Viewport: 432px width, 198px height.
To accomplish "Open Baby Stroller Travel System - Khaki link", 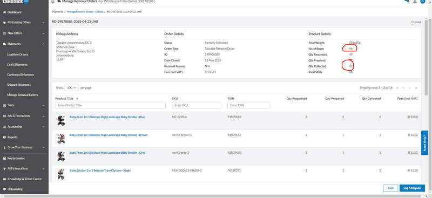I will coord(100,170).
